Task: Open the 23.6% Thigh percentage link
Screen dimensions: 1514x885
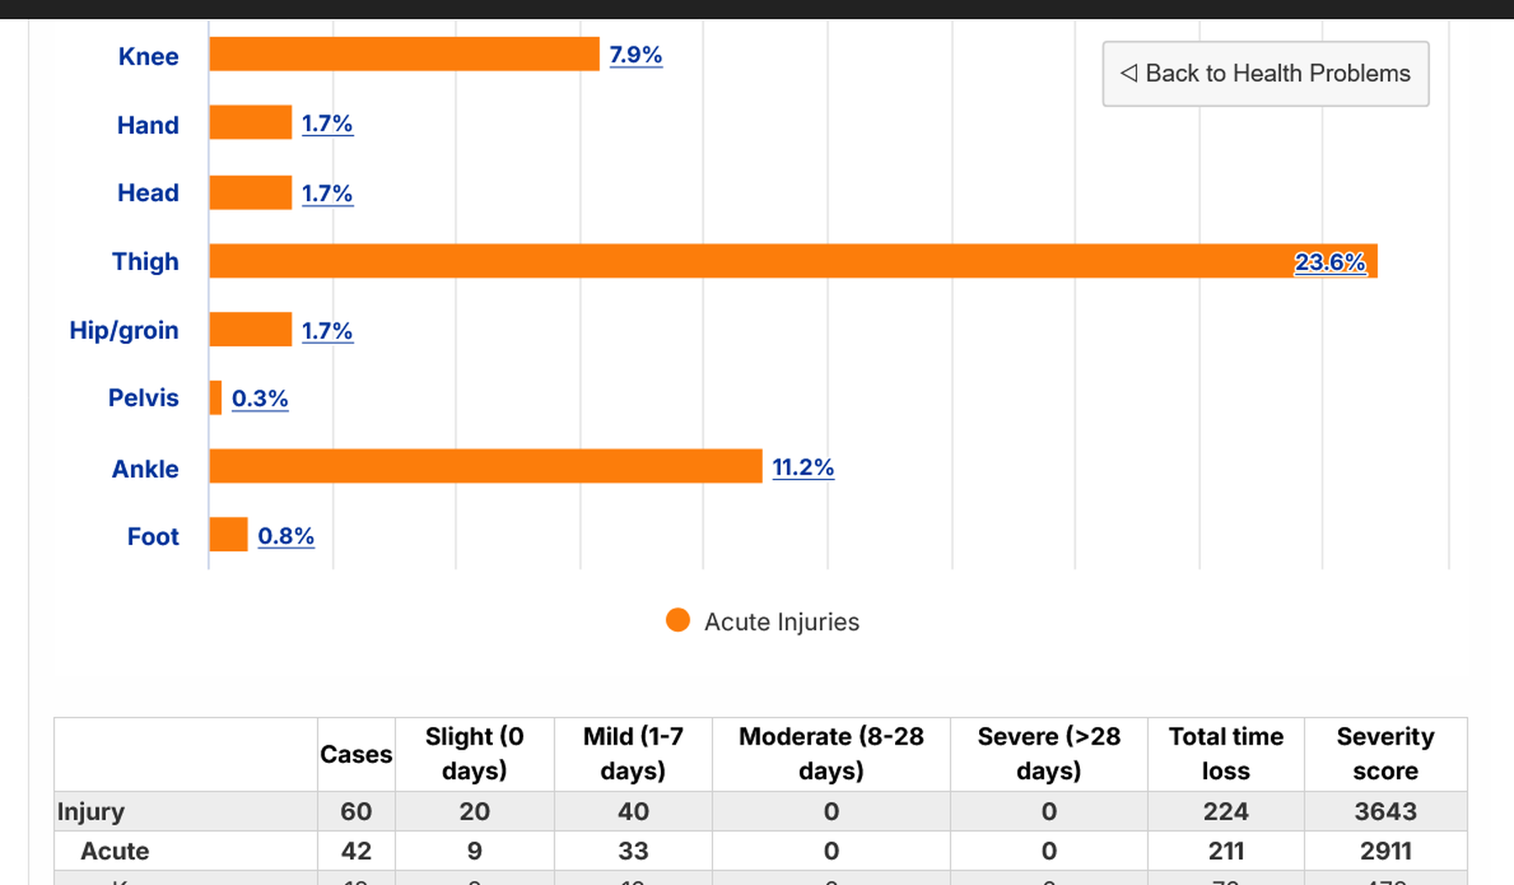Action: [x=1330, y=262]
